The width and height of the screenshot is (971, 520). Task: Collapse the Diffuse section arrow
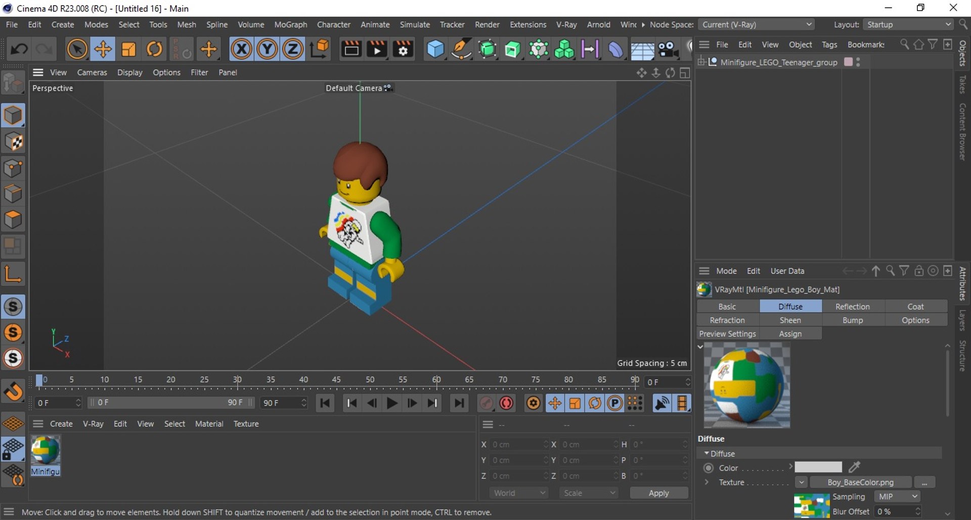pyautogui.click(x=706, y=454)
